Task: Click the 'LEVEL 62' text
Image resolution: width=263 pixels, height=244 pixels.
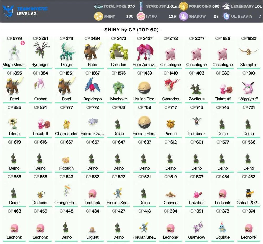Action: [26, 14]
